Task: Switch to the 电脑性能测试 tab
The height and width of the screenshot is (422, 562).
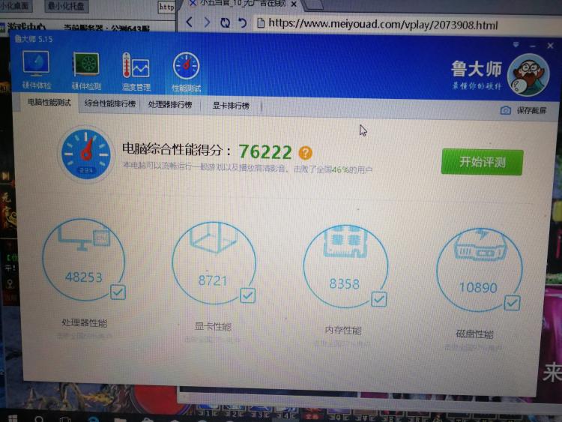Action: pos(49,103)
